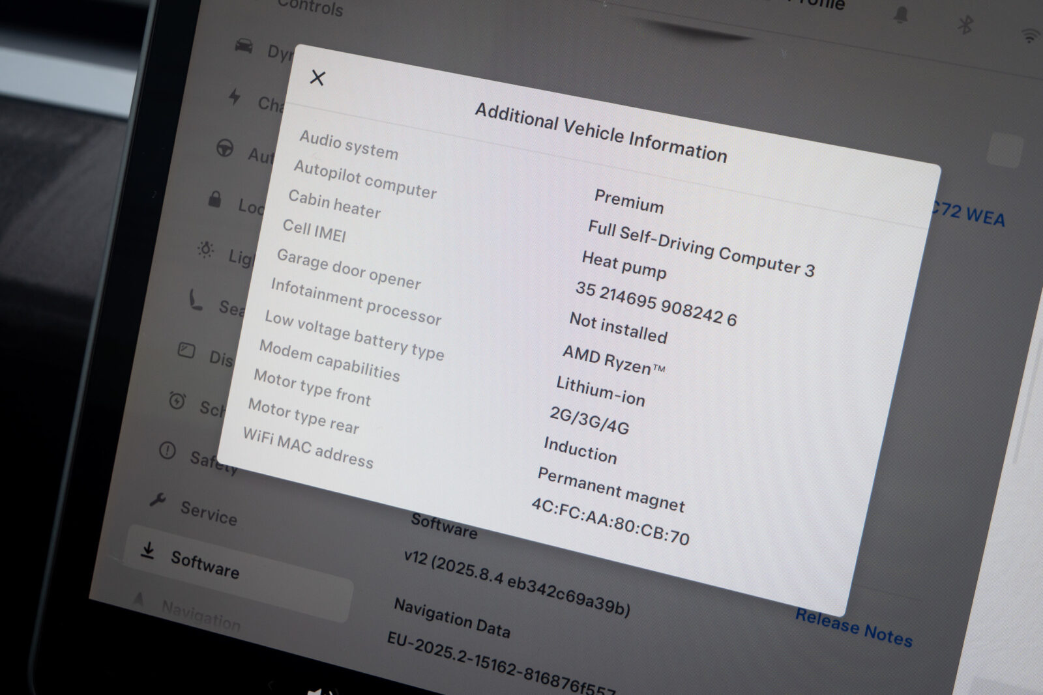Tap the 'Autopilot computer' label

pyautogui.click(x=365, y=179)
